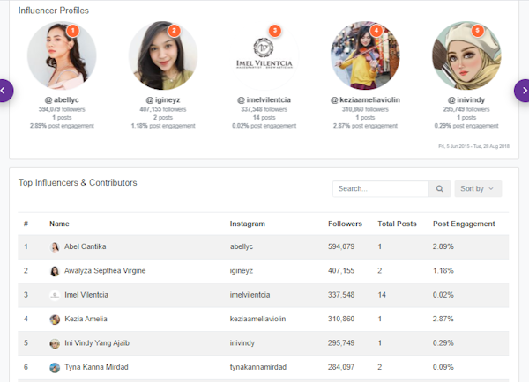Click Awalyza Septhea Virgine's row avatar
Viewport: 529px width, 382px height.
[55, 271]
